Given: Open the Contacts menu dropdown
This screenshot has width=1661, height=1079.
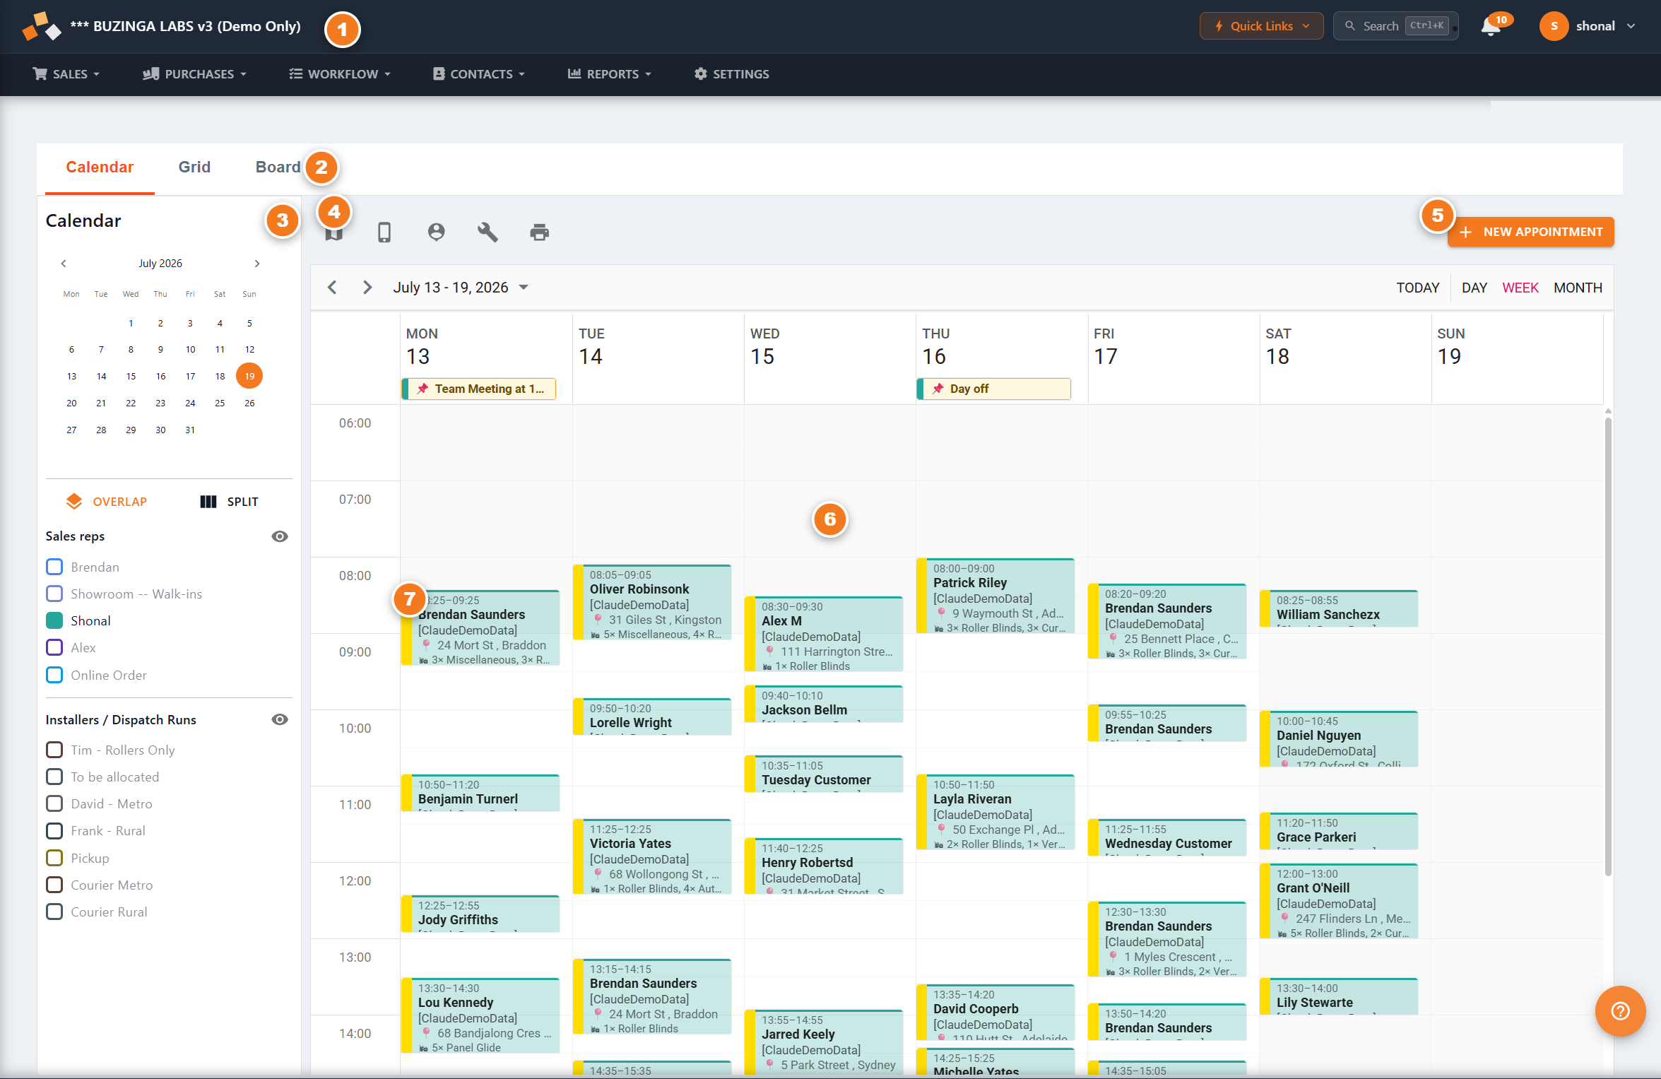Looking at the screenshot, I should tap(479, 74).
